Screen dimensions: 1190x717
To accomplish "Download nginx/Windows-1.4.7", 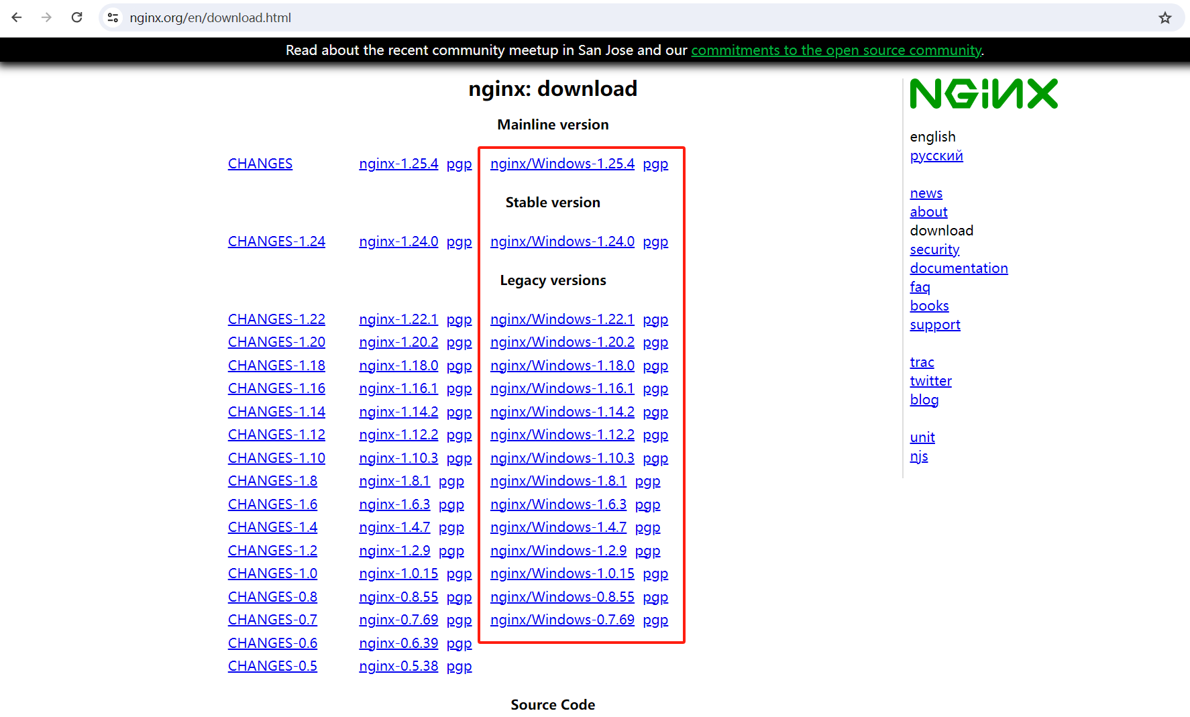I will tap(558, 527).
